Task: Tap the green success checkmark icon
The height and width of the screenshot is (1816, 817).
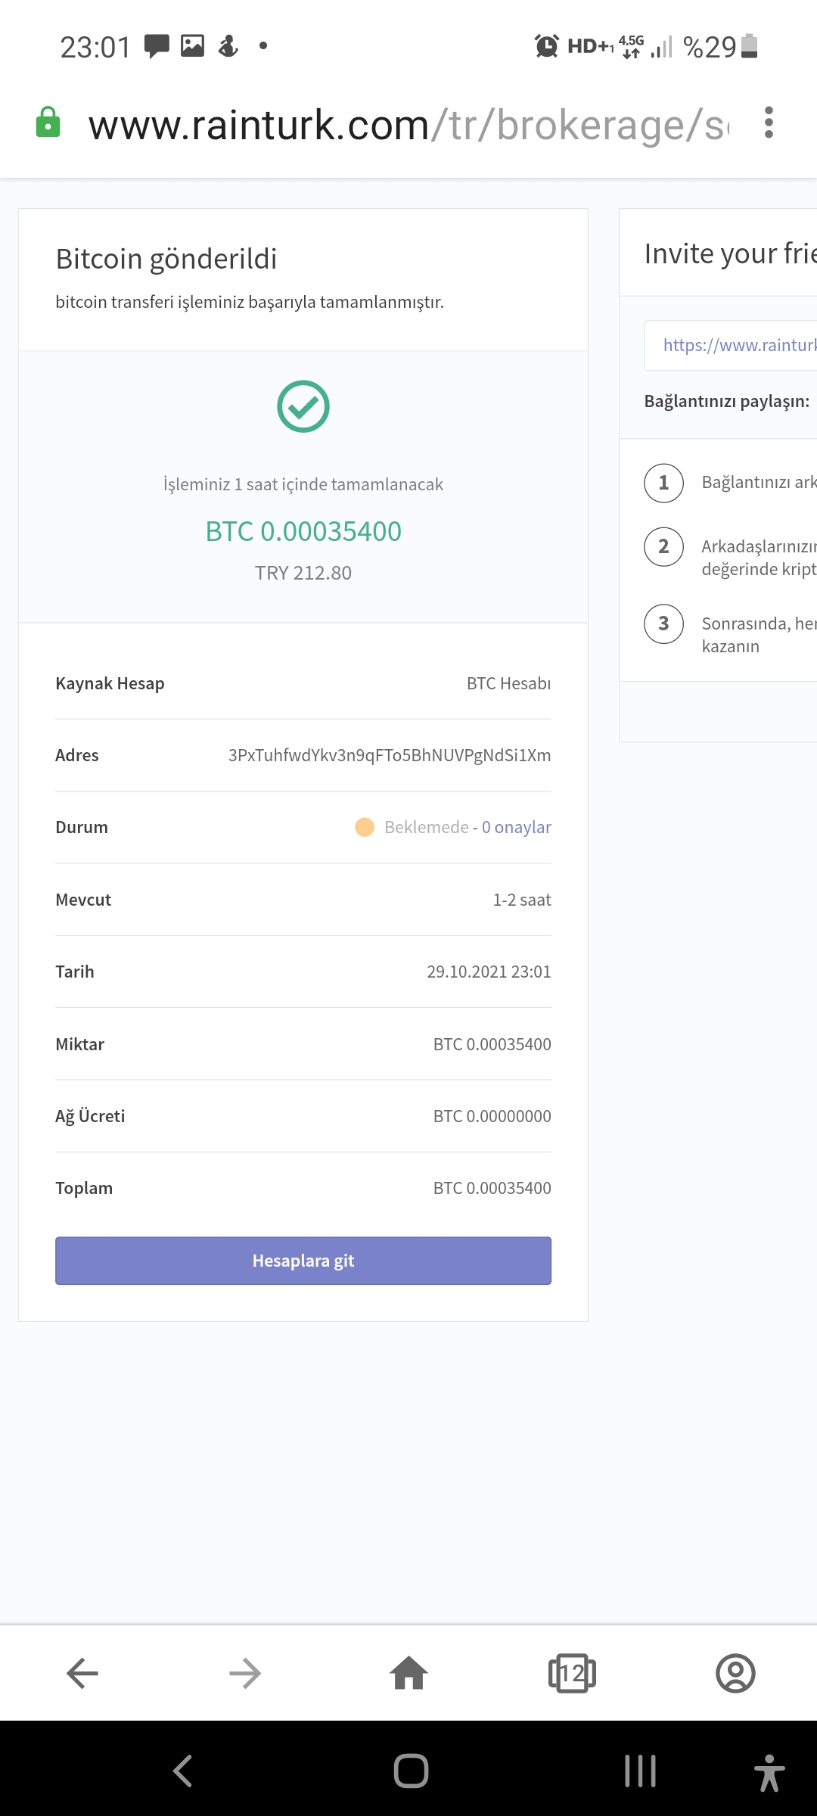Action: [303, 406]
